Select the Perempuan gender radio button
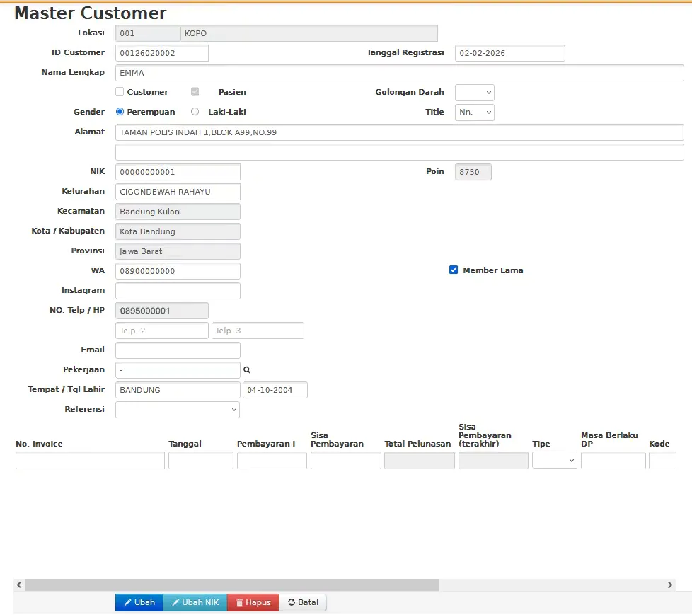Viewport: 692px width, 615px height. [120, 112]
